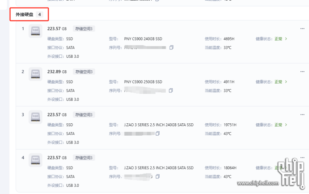Select J.ZAO model name on disk 3
This screenshot has height=194, width=309.
(x=159, y=125)
